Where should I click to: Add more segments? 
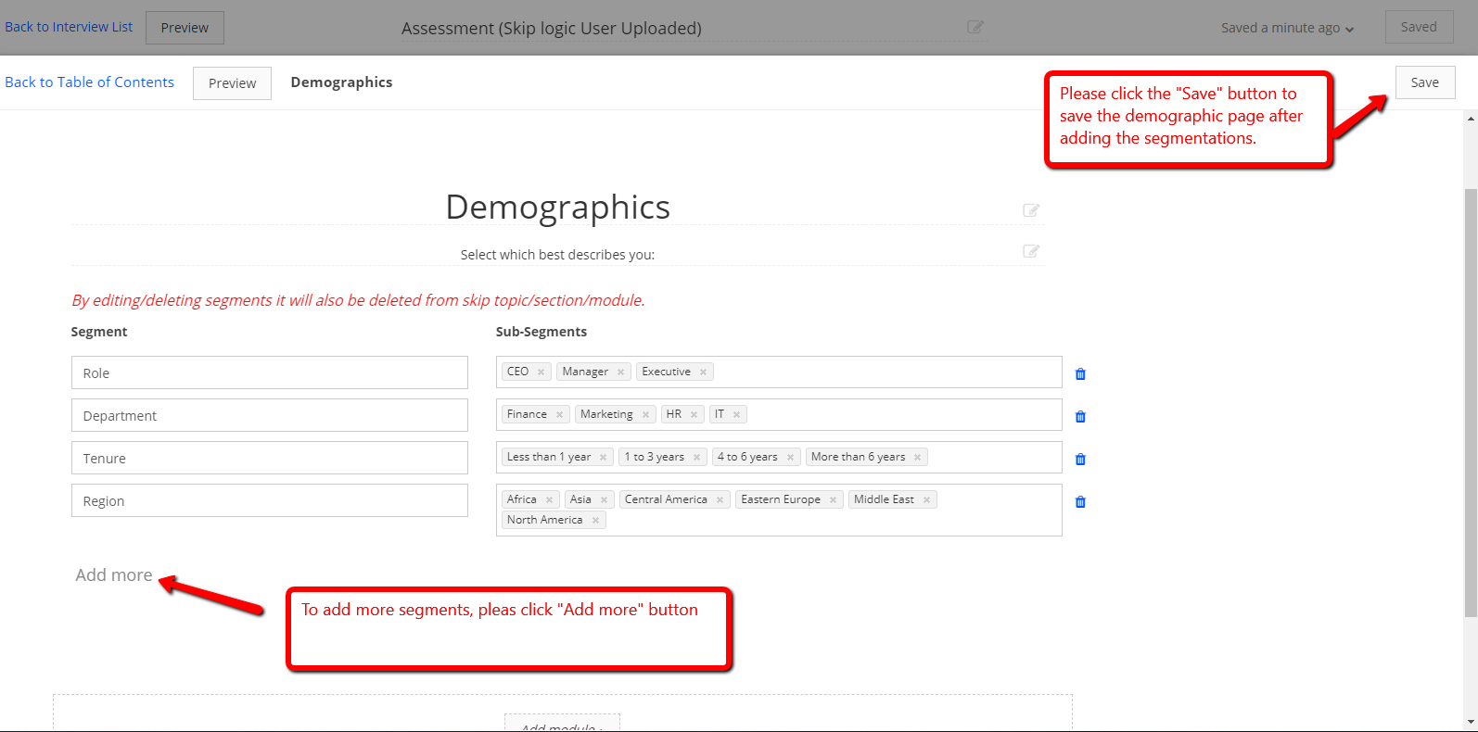tap(114, 575)
